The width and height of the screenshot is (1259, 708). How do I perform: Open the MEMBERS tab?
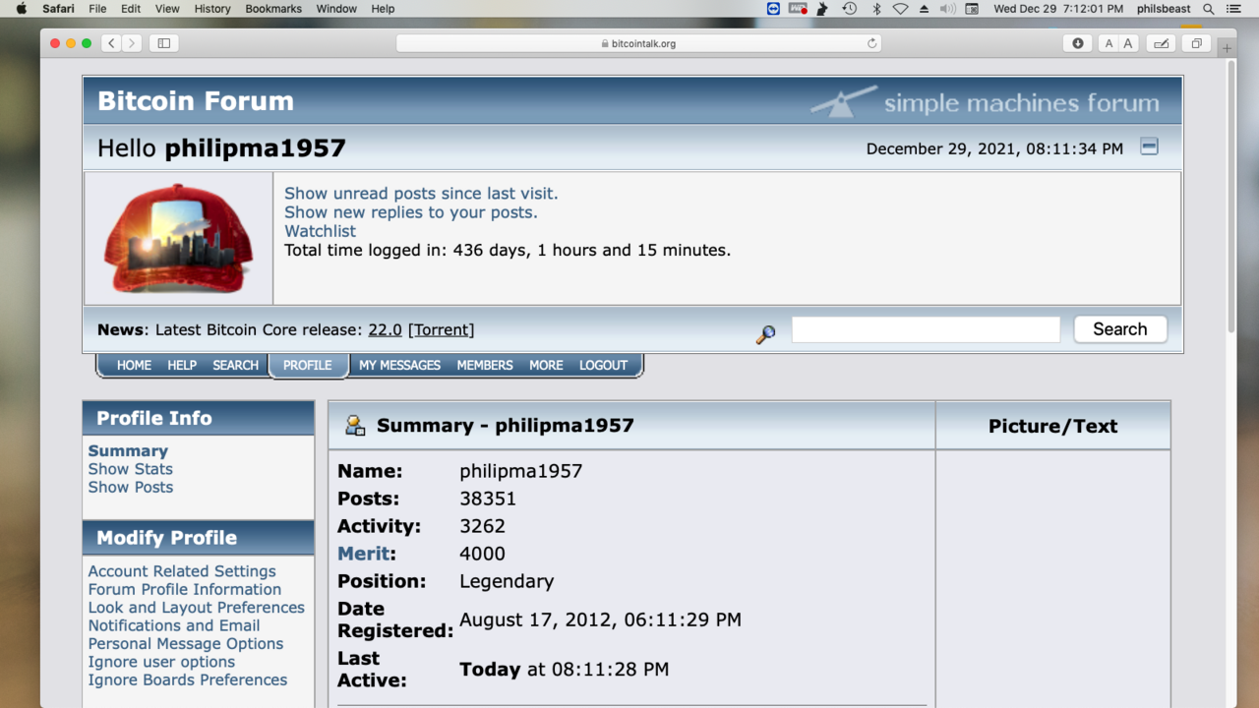click(x=485, y=365)
